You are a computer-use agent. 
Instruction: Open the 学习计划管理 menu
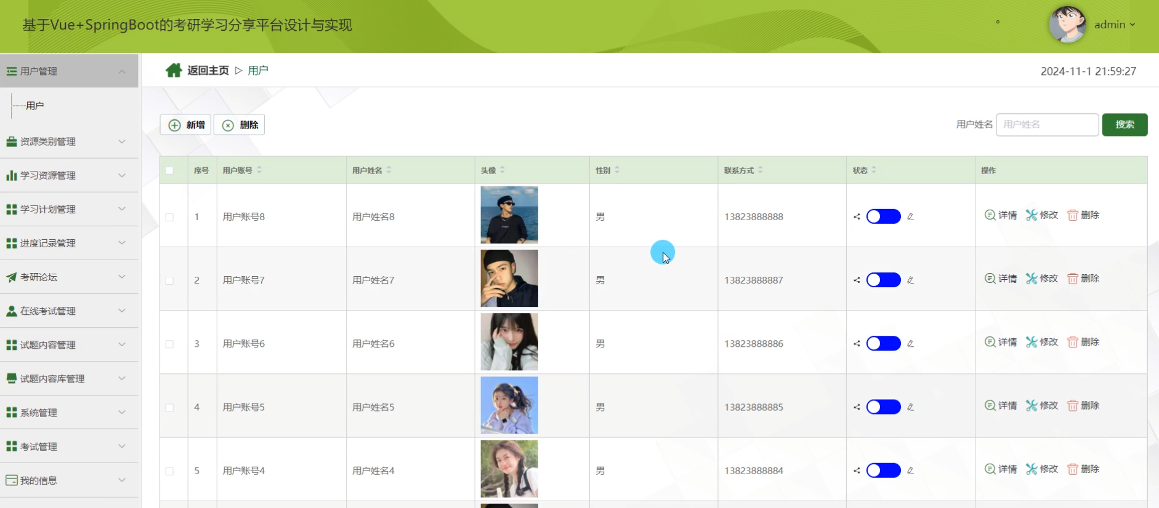pyautogui.click(x=69, y=209)
